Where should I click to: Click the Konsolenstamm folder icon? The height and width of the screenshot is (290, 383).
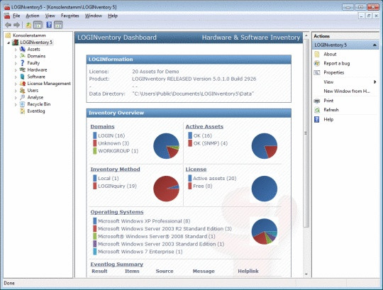(x=8, y=35)
